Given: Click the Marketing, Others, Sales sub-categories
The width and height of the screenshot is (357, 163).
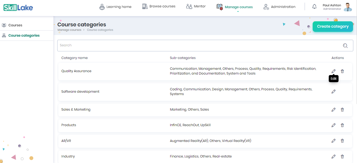Looking at the screenshot, I should coord(189,110).
